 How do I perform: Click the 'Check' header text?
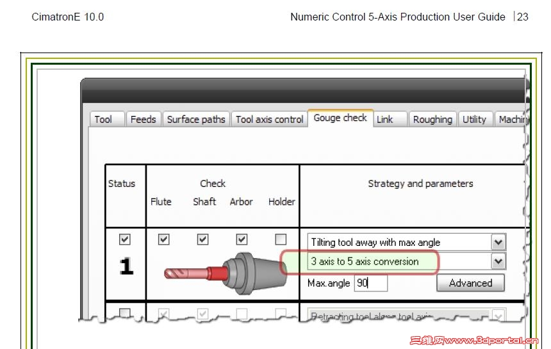pyautogui.click(x=213, y=184)
